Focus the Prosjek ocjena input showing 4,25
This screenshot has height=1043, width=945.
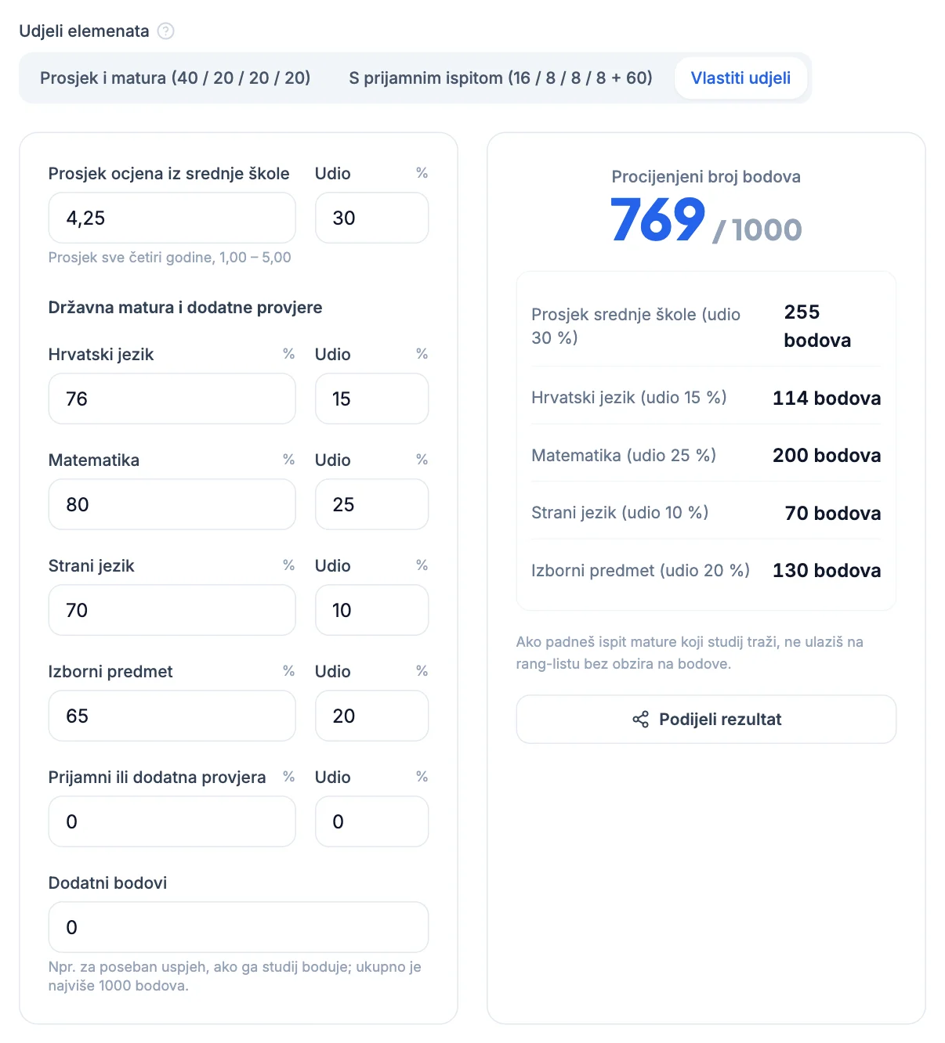click(x=172, y=218)
